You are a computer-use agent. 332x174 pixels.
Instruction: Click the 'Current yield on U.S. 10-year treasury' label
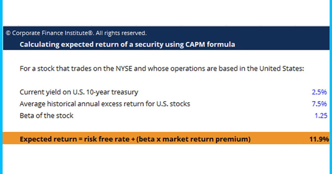pyautogui.click(x=79, y=92)
